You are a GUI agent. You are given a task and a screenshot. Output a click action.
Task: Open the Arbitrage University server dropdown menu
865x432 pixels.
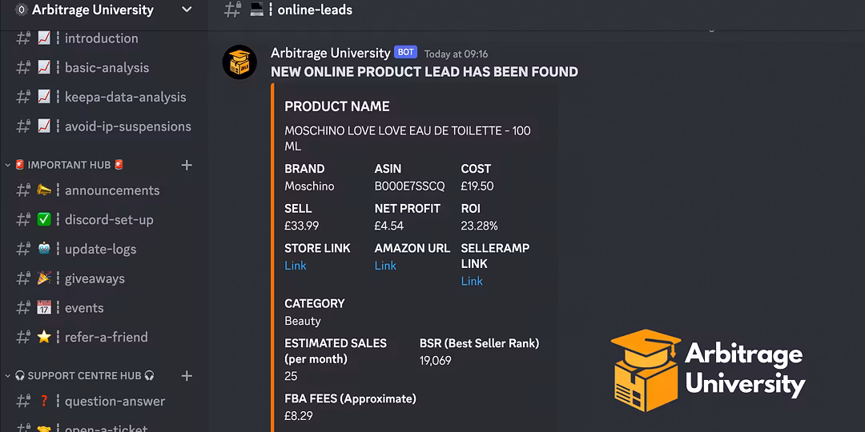coord(187,10)
